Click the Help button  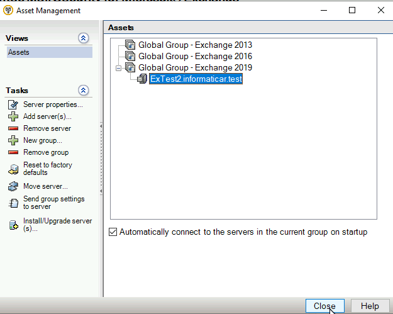(370, 306)
